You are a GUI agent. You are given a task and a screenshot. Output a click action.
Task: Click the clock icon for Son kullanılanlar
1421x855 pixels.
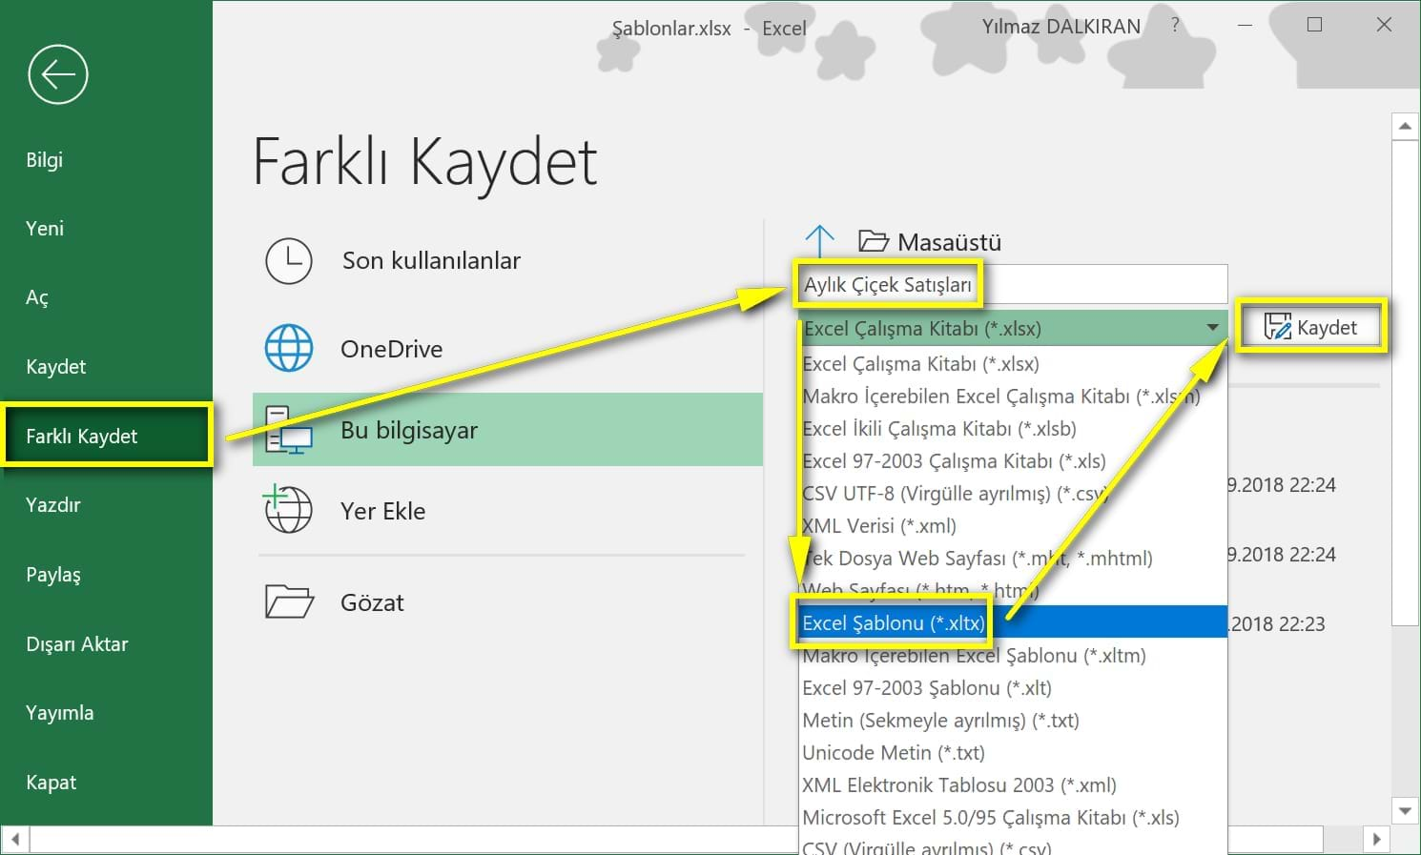289,261
